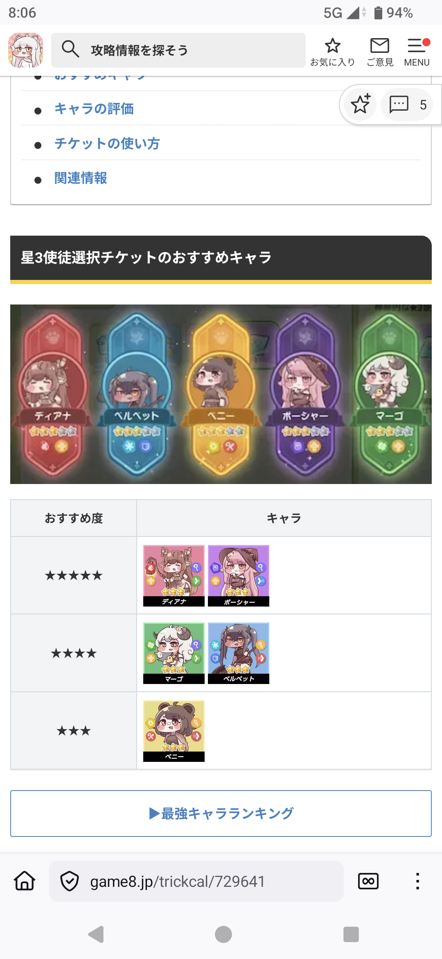Follow the 関連情報 link
442x959 pixels.
(81, 178)
